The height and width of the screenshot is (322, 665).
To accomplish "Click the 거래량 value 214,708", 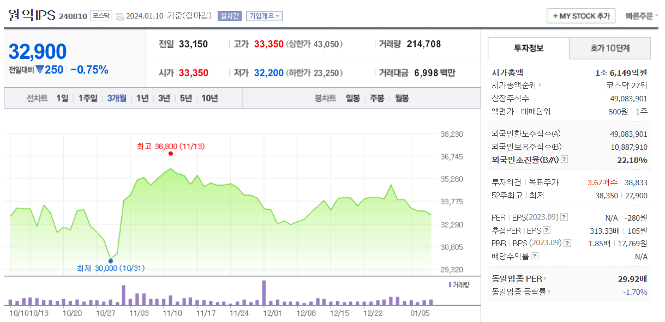I will [424, 44].
